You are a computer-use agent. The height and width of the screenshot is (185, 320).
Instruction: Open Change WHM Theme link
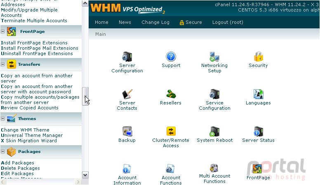tap(25, 130)
